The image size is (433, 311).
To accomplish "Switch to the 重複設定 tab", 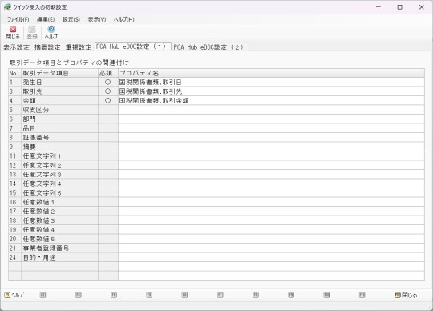I will click(x=79, y=47).
